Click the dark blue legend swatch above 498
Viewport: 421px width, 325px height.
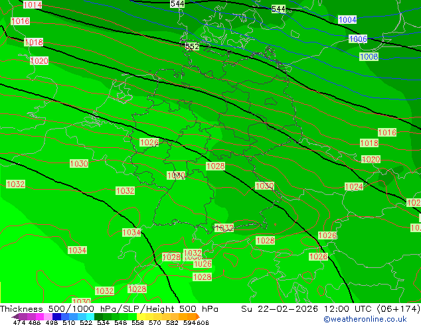[x=56, y=316]
